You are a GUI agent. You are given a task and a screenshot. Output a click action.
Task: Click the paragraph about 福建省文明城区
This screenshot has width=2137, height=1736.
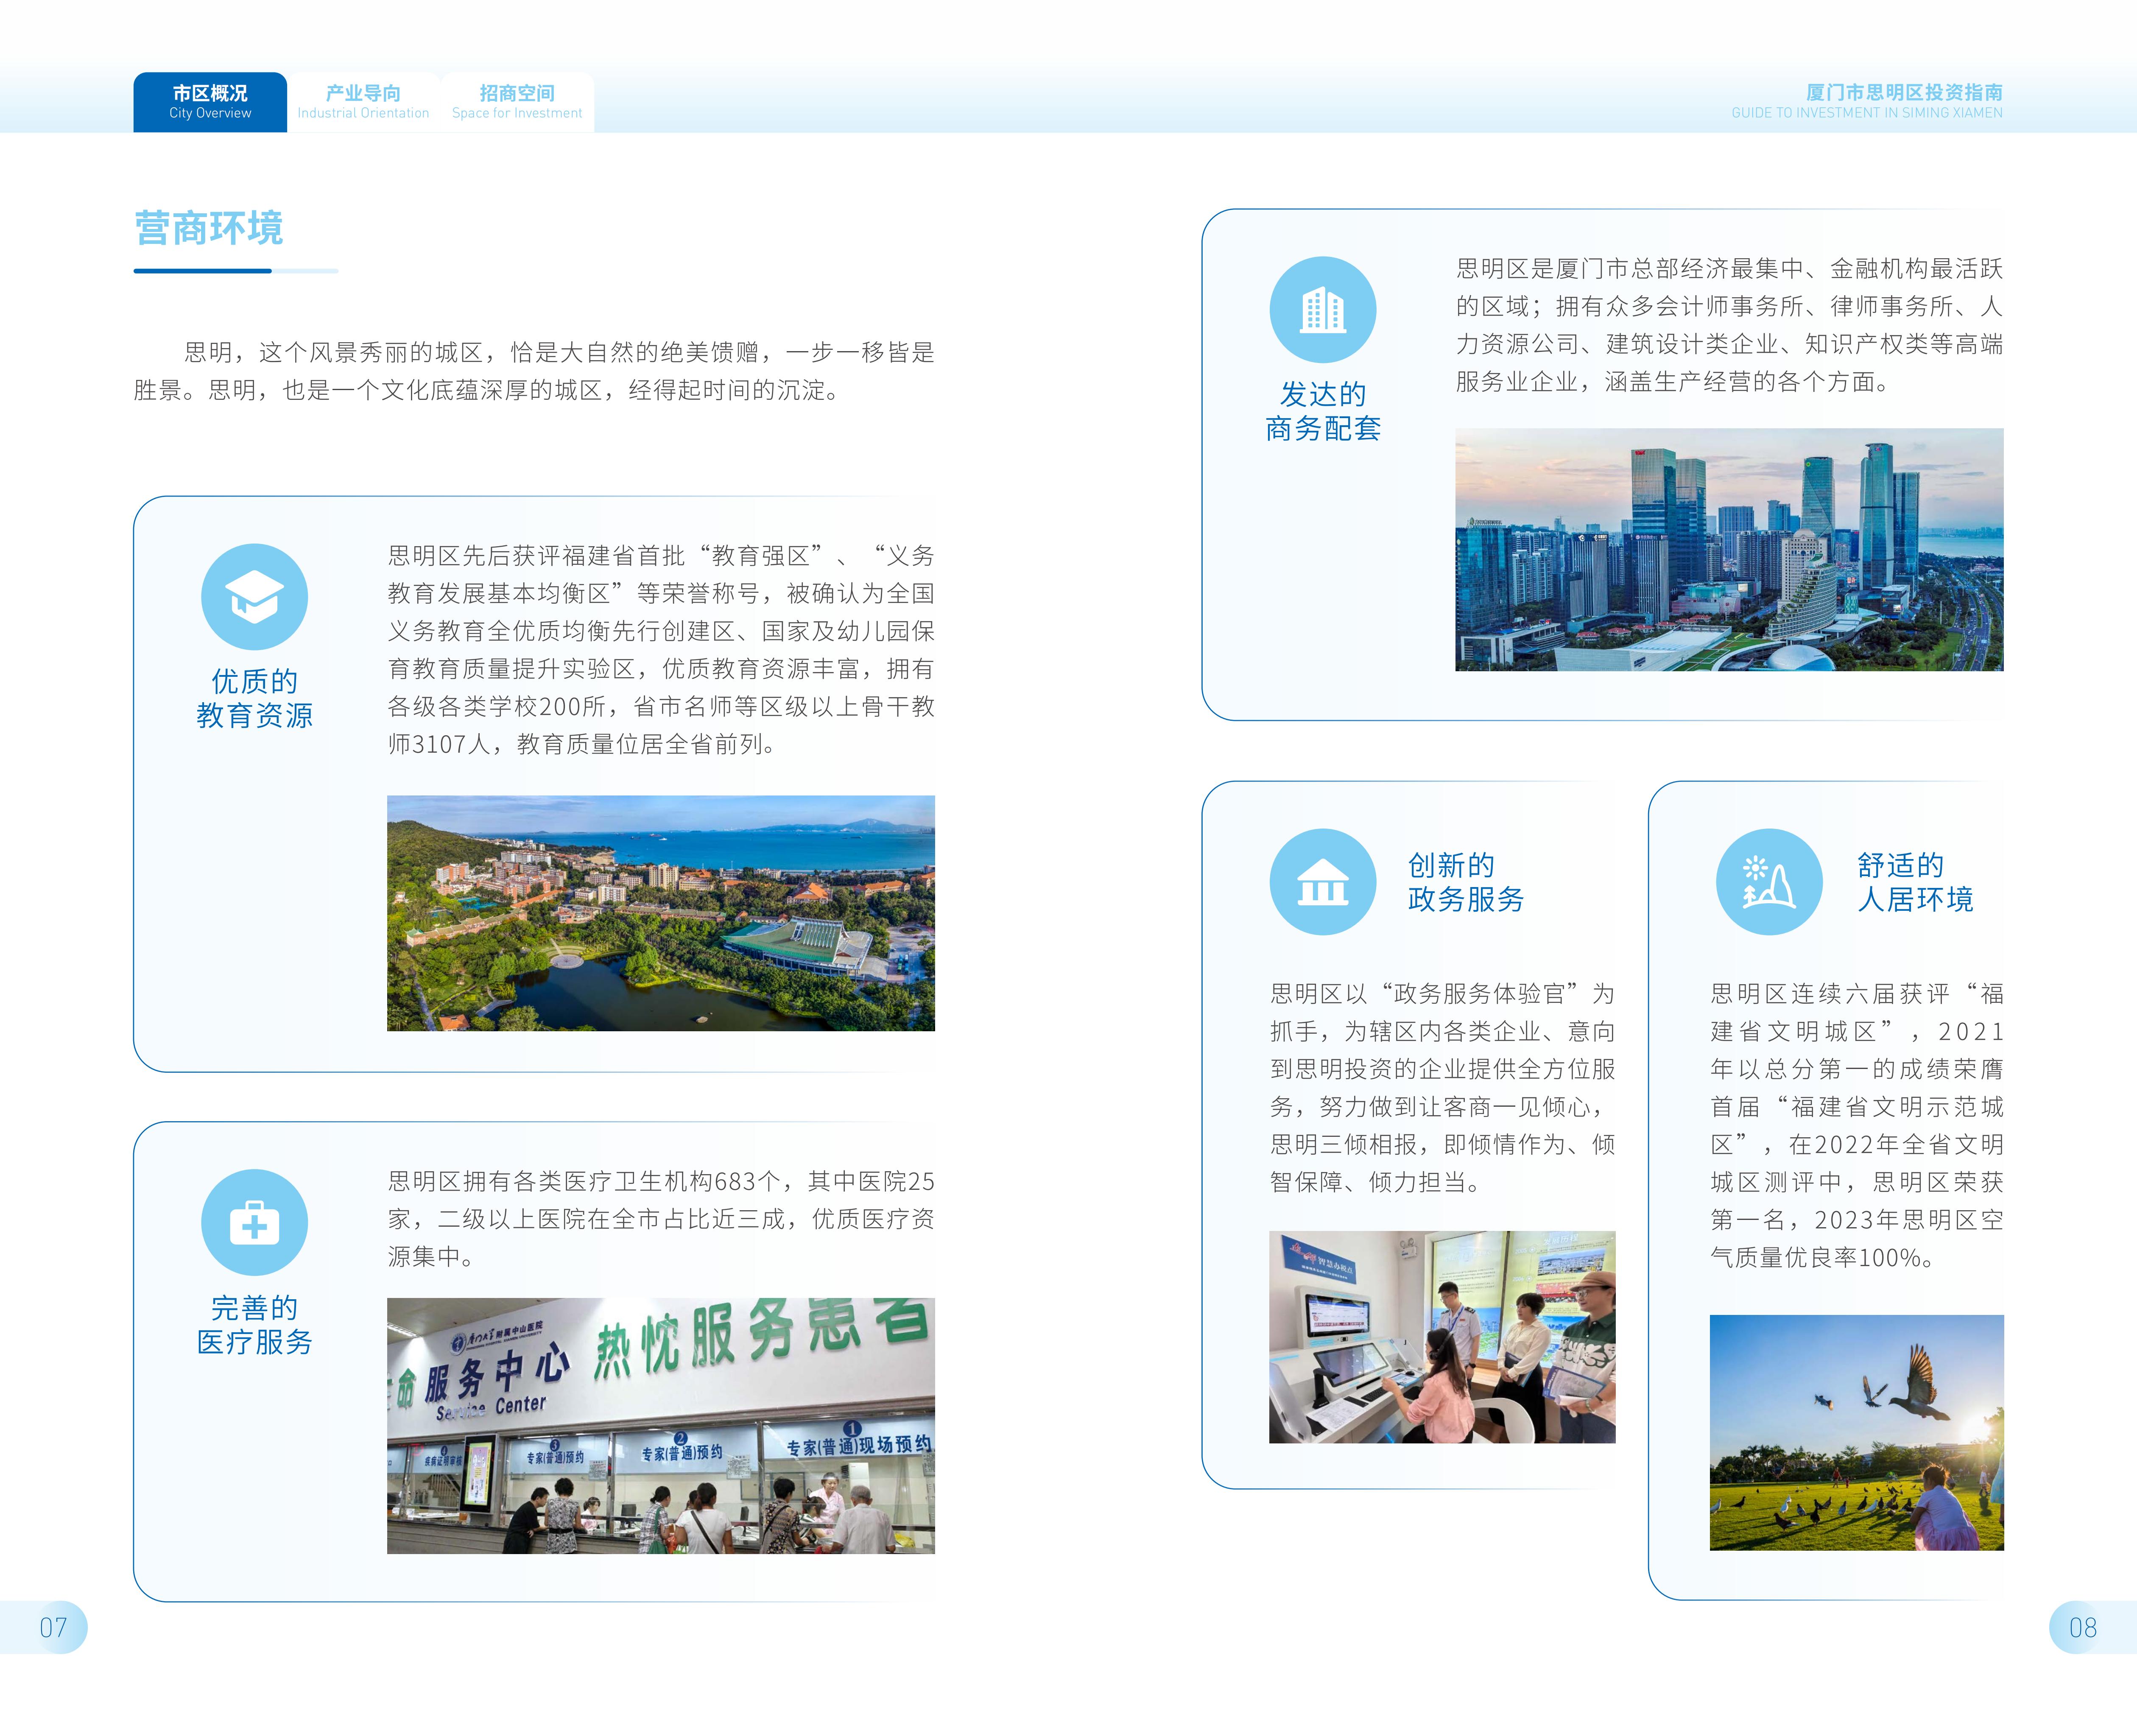tap(1857, 1125)
